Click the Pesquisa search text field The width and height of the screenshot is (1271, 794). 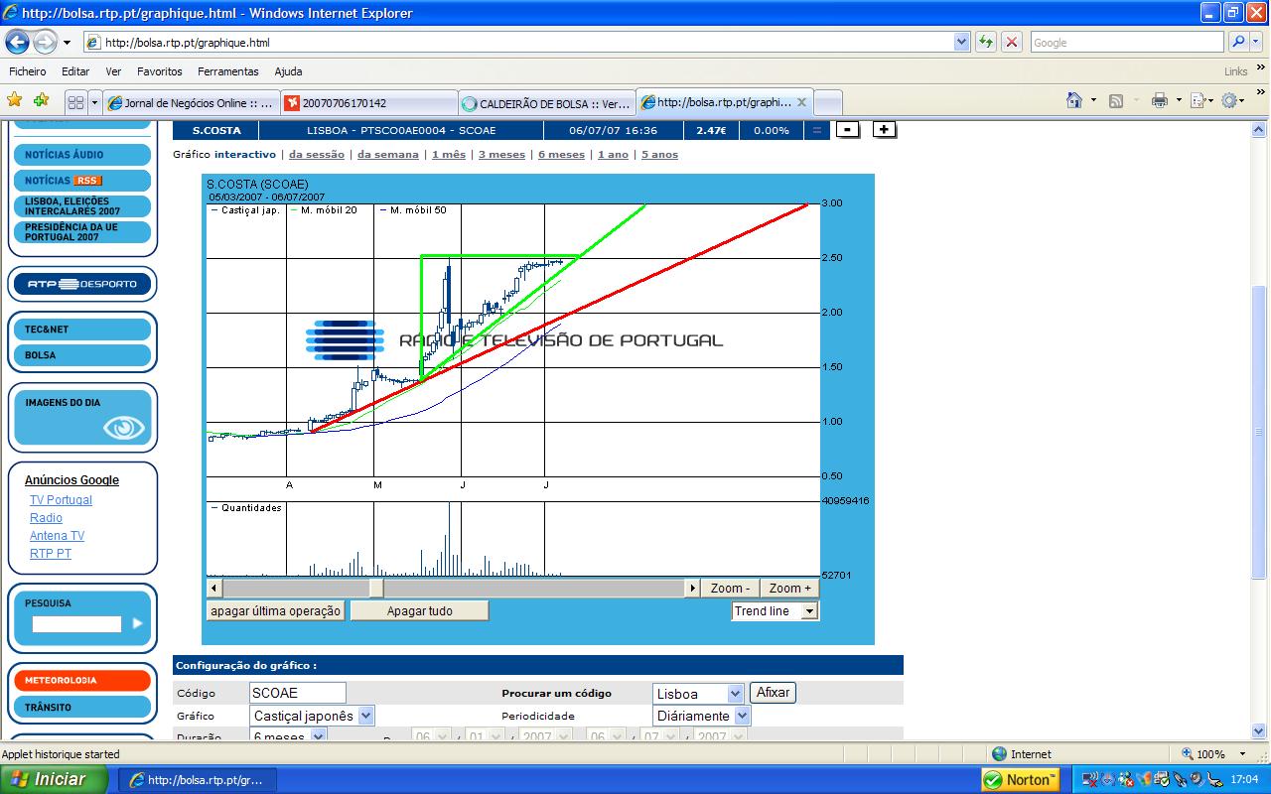click(x=76, y=624)
